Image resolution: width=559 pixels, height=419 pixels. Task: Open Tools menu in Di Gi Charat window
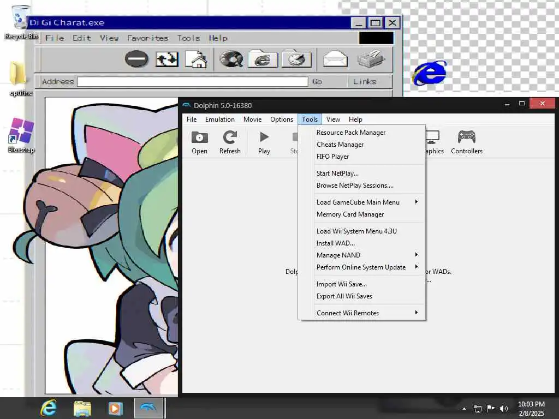point(188,38)
